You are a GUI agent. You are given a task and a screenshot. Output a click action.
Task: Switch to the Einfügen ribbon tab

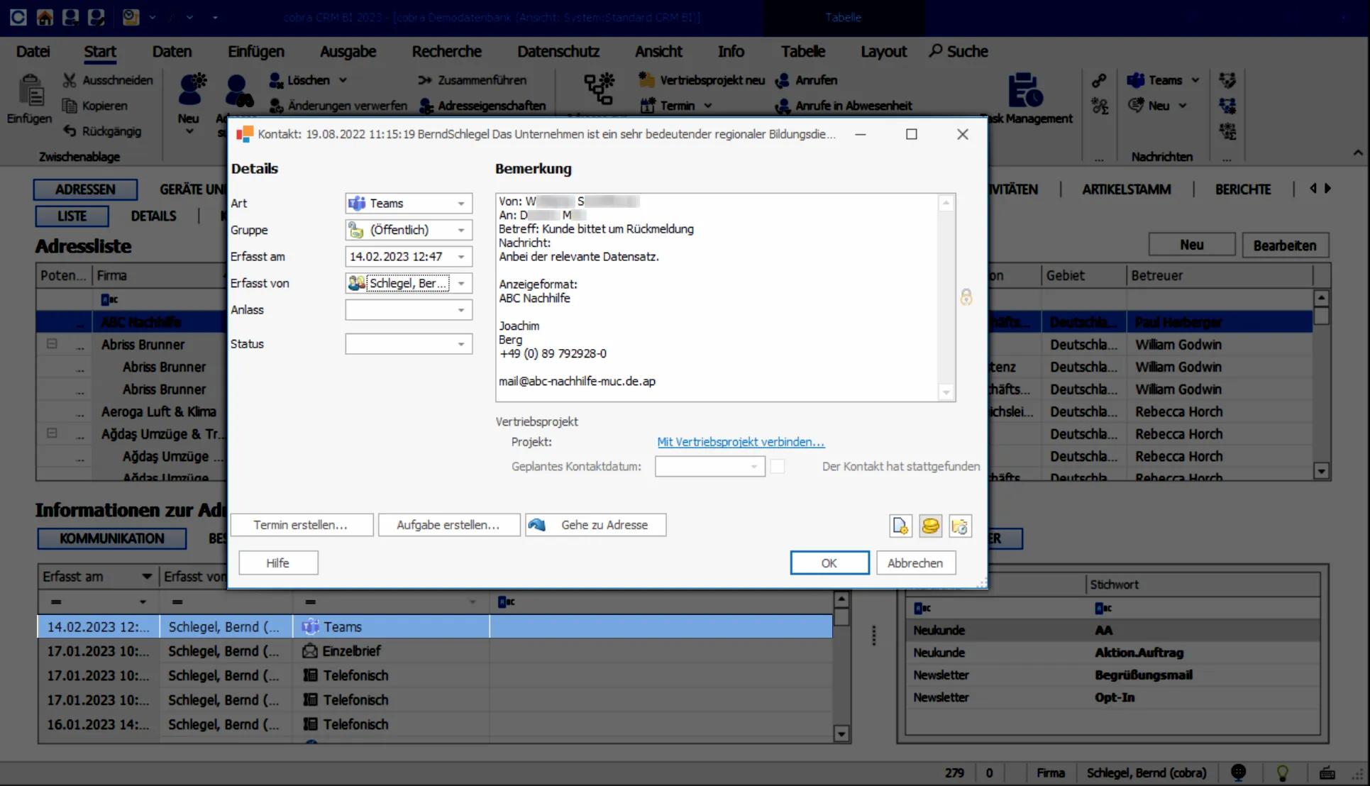[256, 51]
